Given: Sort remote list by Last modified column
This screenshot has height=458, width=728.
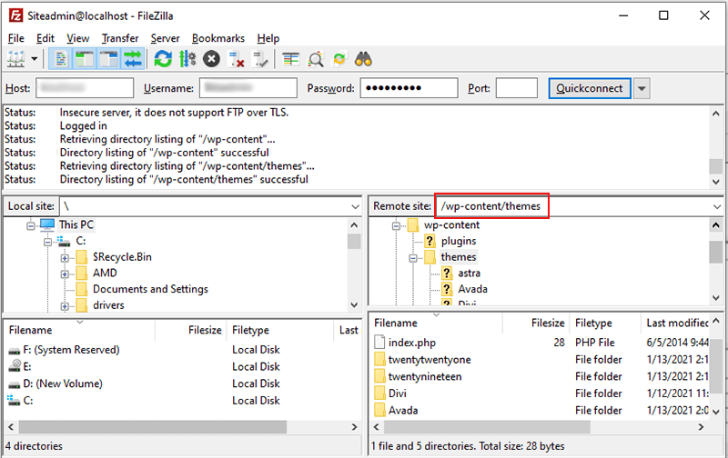Looking at the screenshot, I should 677,324.
